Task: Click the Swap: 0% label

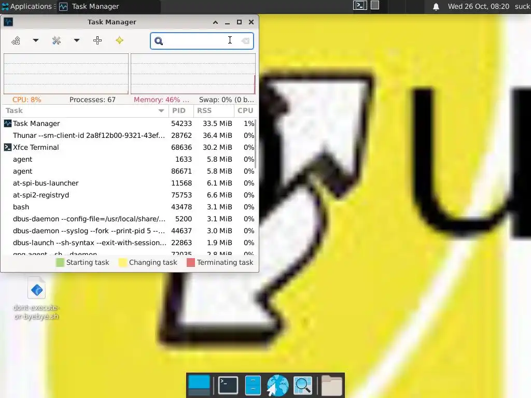Action: [x=226, y=100]
